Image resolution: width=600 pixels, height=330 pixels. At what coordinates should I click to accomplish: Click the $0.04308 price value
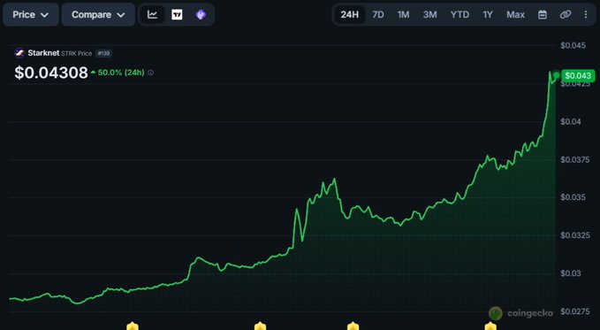tap(51, 73)
